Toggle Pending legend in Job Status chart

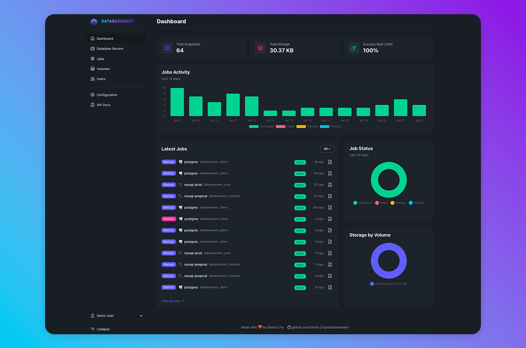416,202
